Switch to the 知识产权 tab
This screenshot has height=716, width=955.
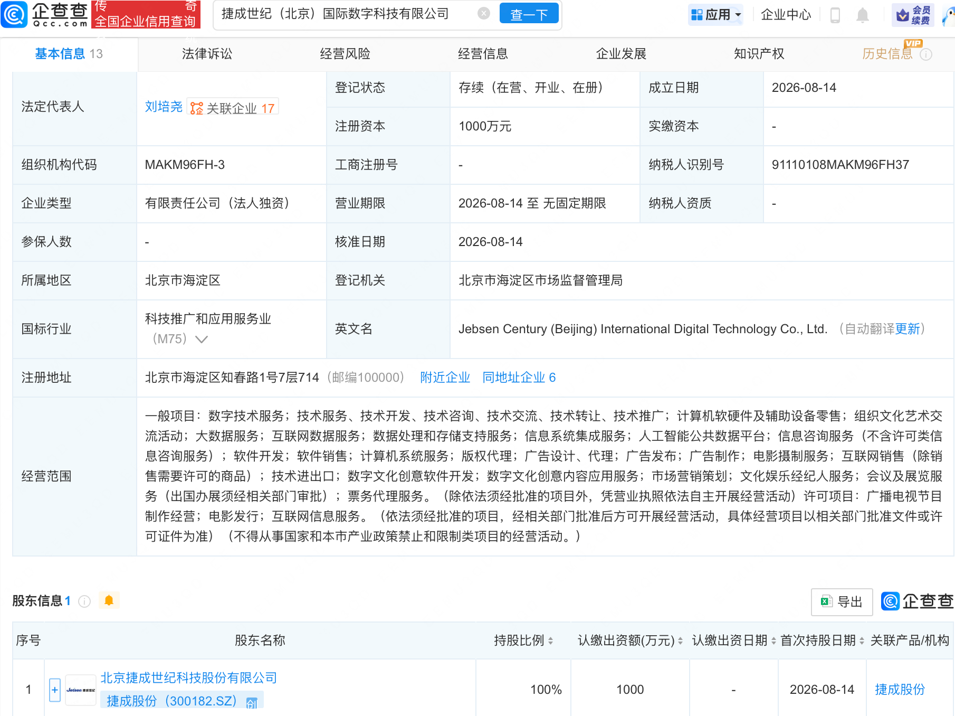(x=759, y=54)
